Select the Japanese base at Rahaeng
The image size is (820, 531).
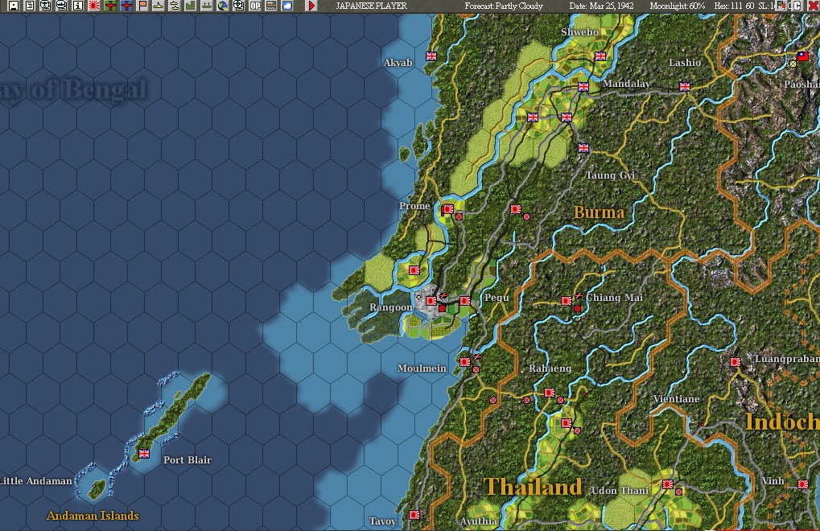pos(549,393)
